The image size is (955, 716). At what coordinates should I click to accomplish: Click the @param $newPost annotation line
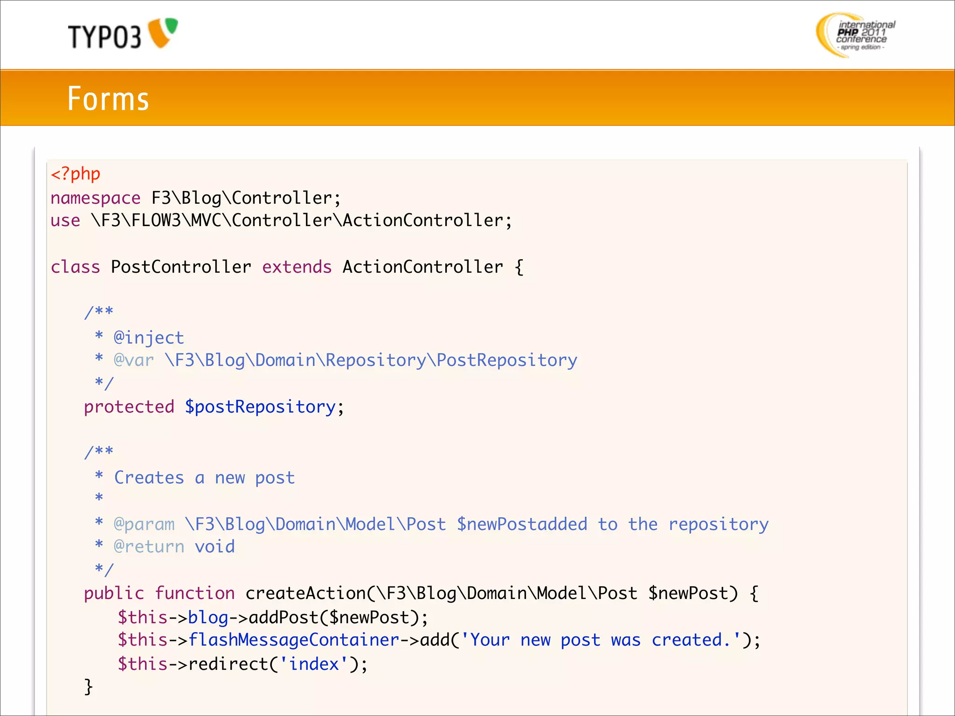tap(431, 524)
